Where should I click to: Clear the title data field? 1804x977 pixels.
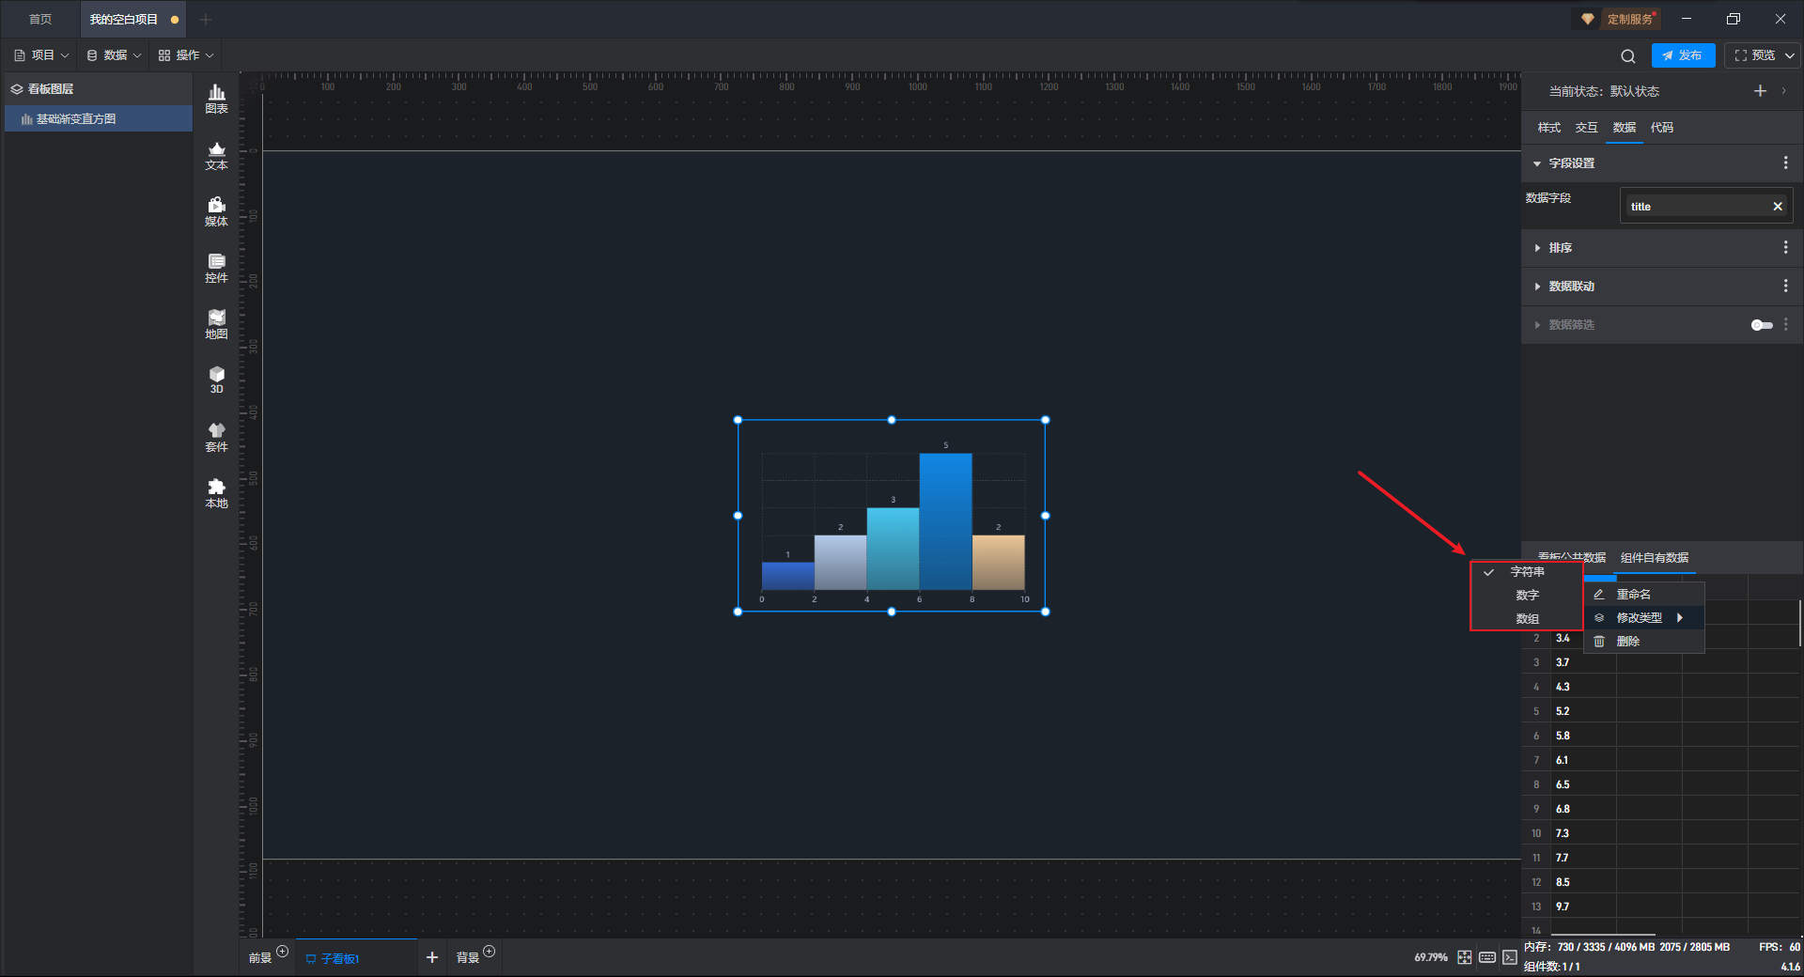[1778, 207]
